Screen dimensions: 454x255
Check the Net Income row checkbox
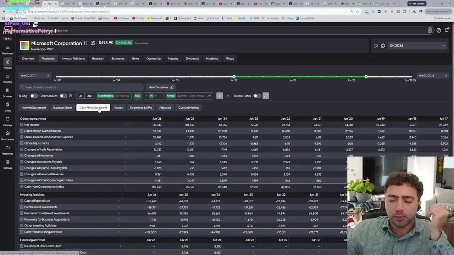[x=22, y=125]
